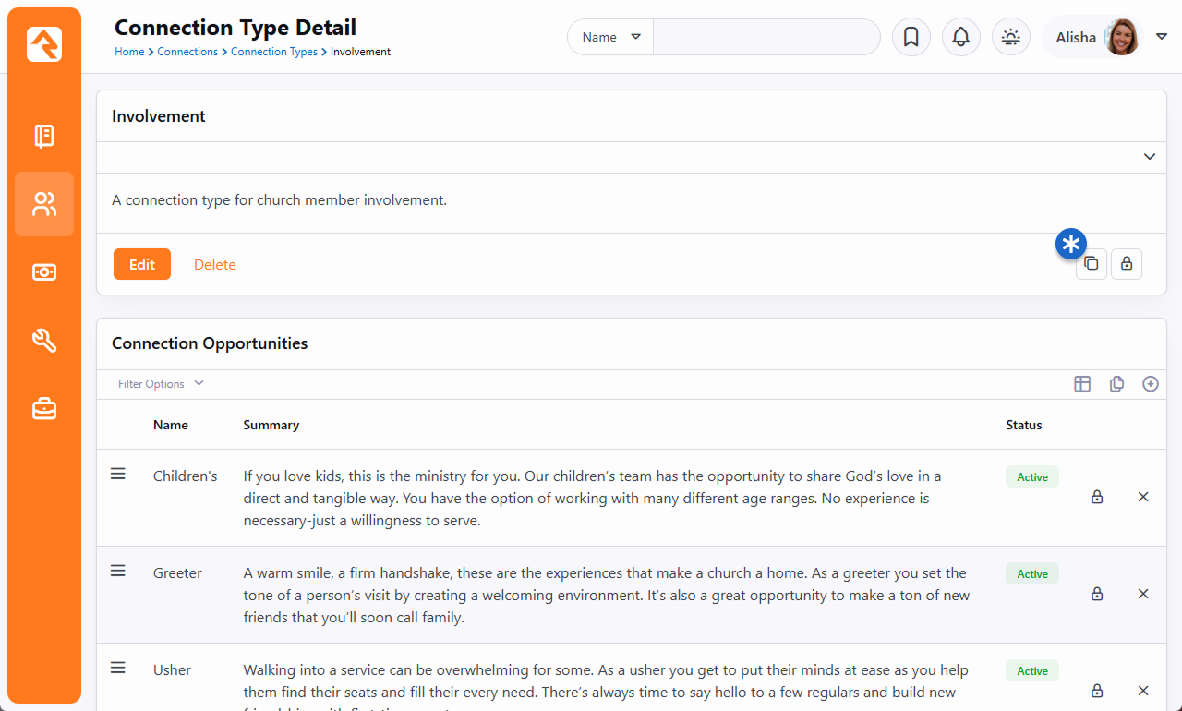Click the briefcase icon in sidebar
This screenshot has width=1182, height=711.
tap(44, 409)
